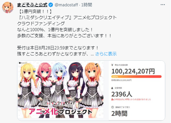This screenshot has width=171, height=123.
Task: Click the 目標金額は10,000,000円 goal text
Action: click(121, 80)
